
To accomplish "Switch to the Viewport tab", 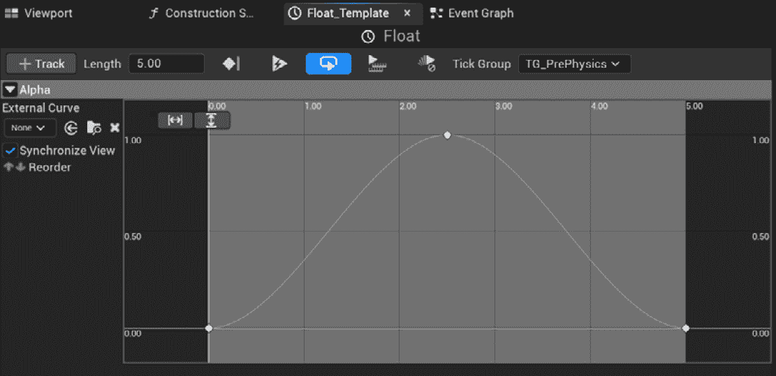I will click(x=38, y=13).
